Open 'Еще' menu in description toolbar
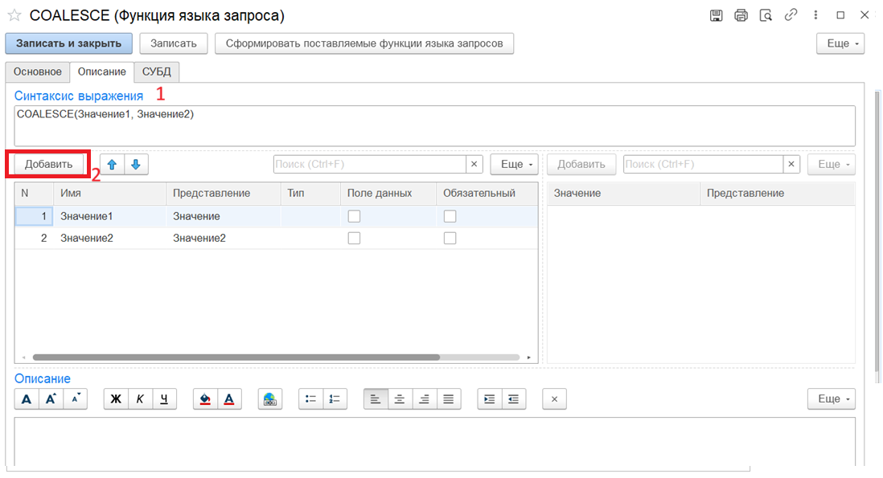 pyautogui.click(x=831, y=399)
